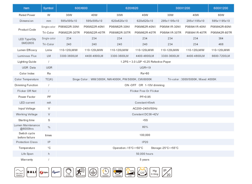The width and height of the screenshot is (252, 184).
Task: Click the 120° beam angle icon
Action: click(x=142, y=172)
